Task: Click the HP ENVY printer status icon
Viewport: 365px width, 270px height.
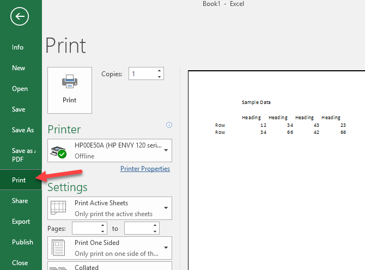Action: coord(58,152)
